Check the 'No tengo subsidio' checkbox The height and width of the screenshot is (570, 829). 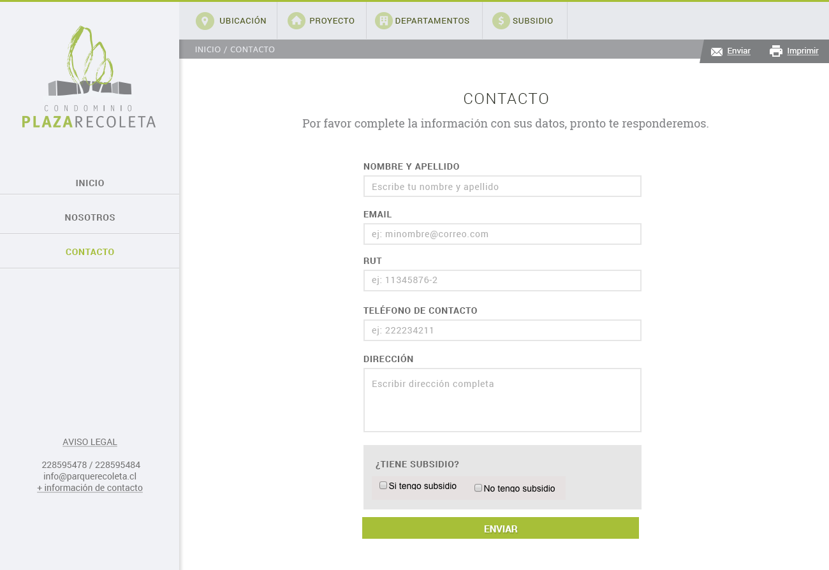478,488
